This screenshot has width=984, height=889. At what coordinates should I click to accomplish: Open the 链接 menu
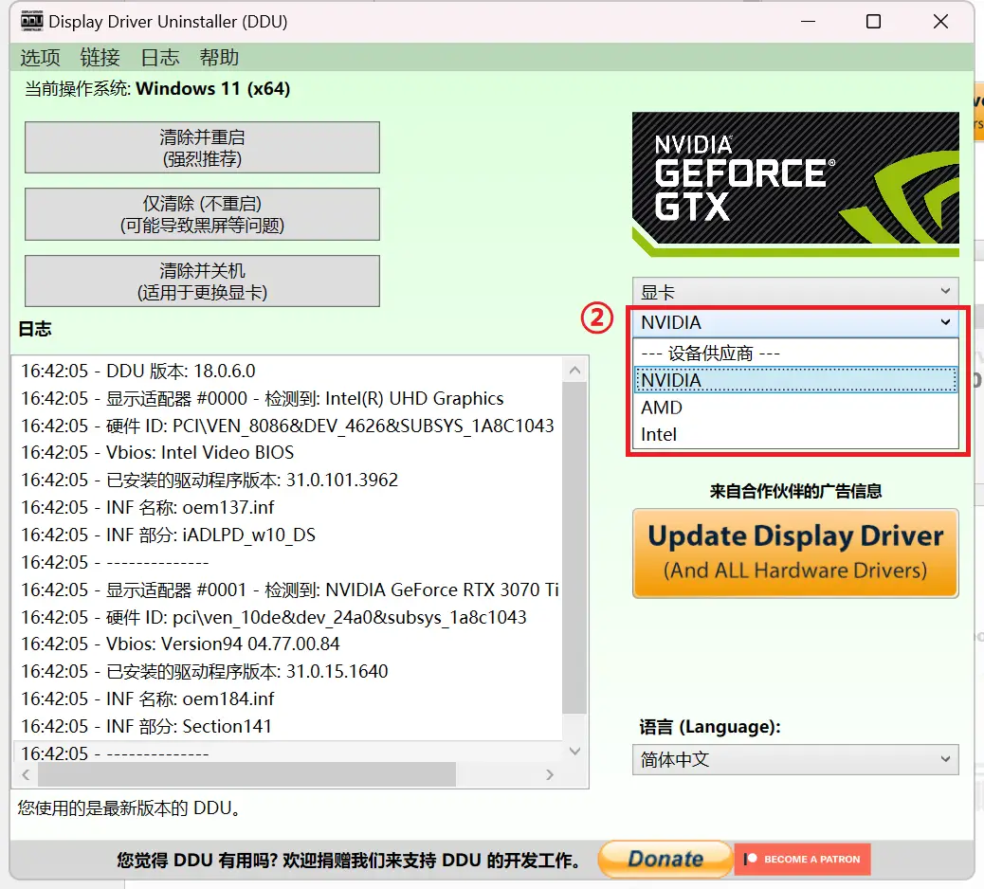click(x=100, y=57)
